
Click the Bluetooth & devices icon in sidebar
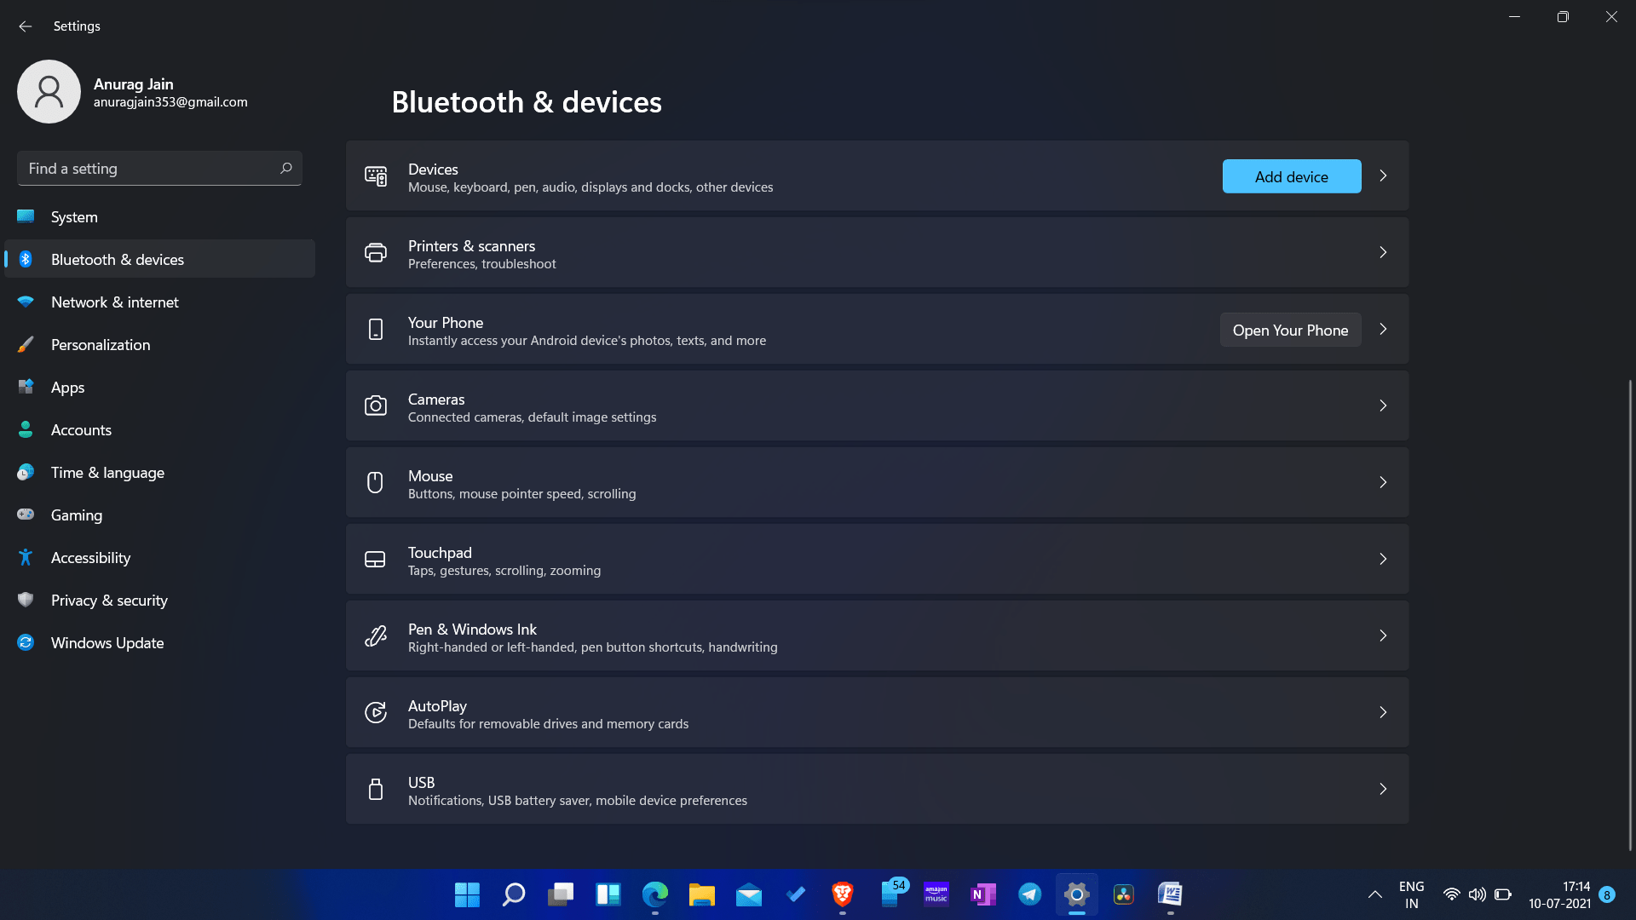(25, 258)
